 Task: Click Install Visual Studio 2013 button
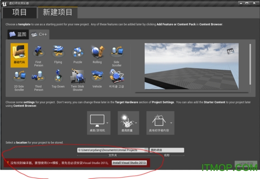point(129,163)
